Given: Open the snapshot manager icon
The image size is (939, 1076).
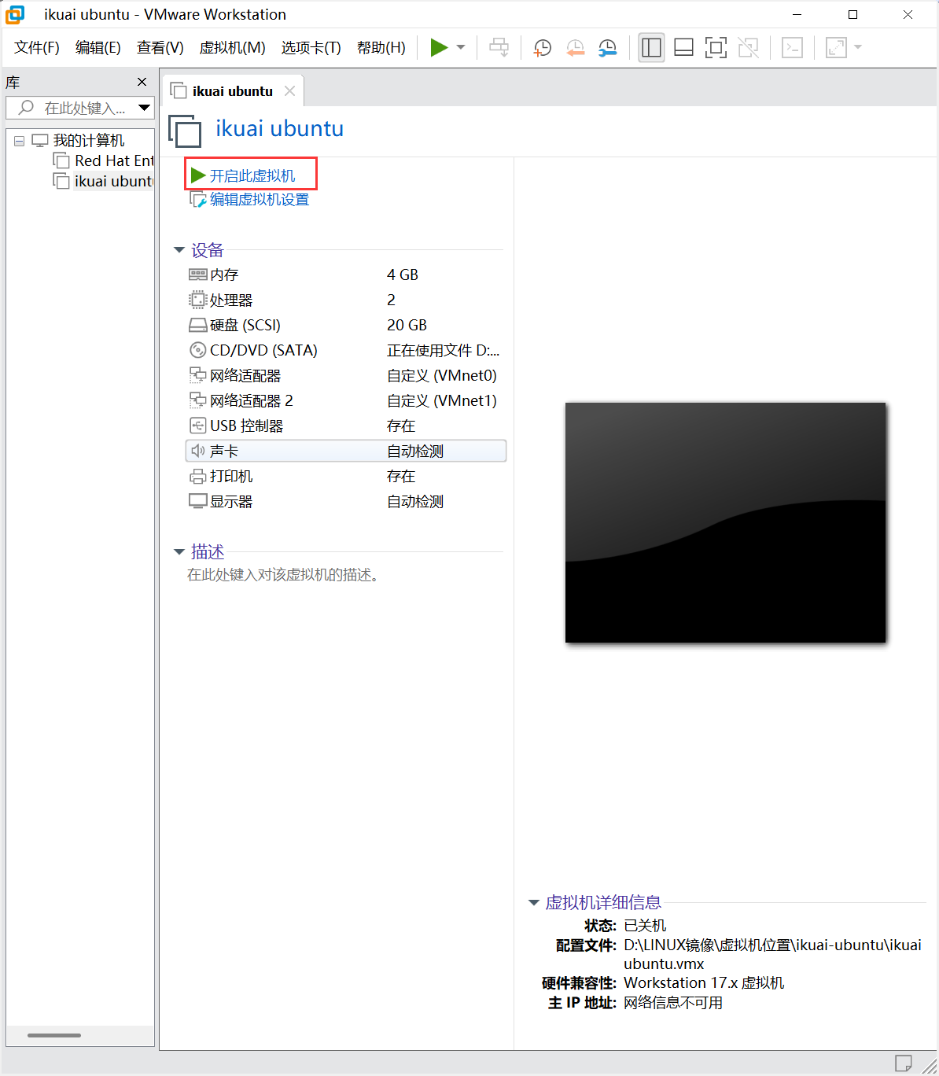Looking at the screenshot, I should (x=607, y=47).
